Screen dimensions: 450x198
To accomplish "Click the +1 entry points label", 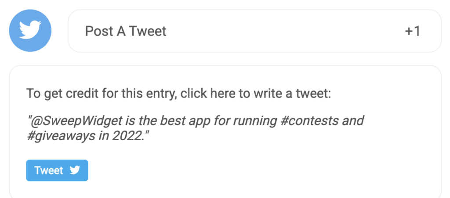I will 412,31.
